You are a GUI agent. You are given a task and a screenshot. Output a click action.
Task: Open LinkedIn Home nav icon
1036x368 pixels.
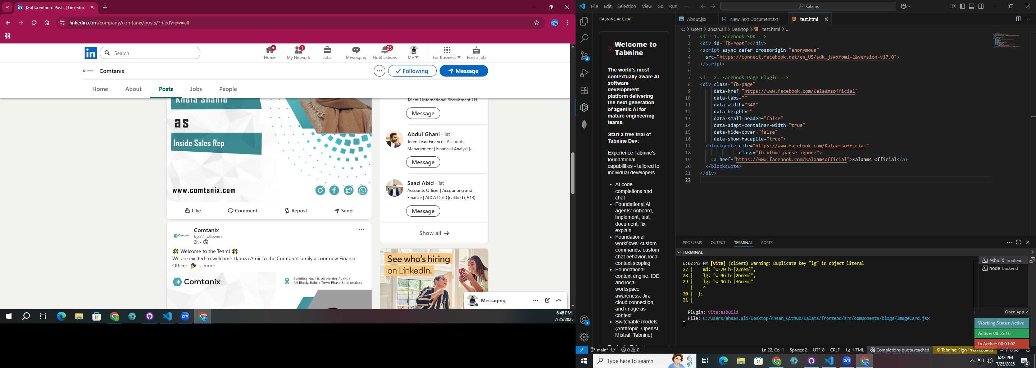(x=270, y=52)
